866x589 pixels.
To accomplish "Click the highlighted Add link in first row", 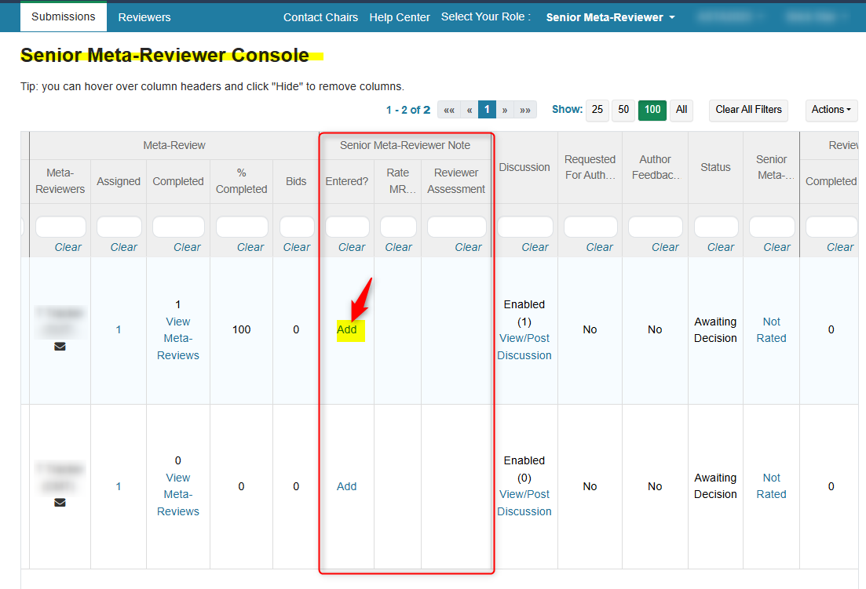I will coord(347,330).
